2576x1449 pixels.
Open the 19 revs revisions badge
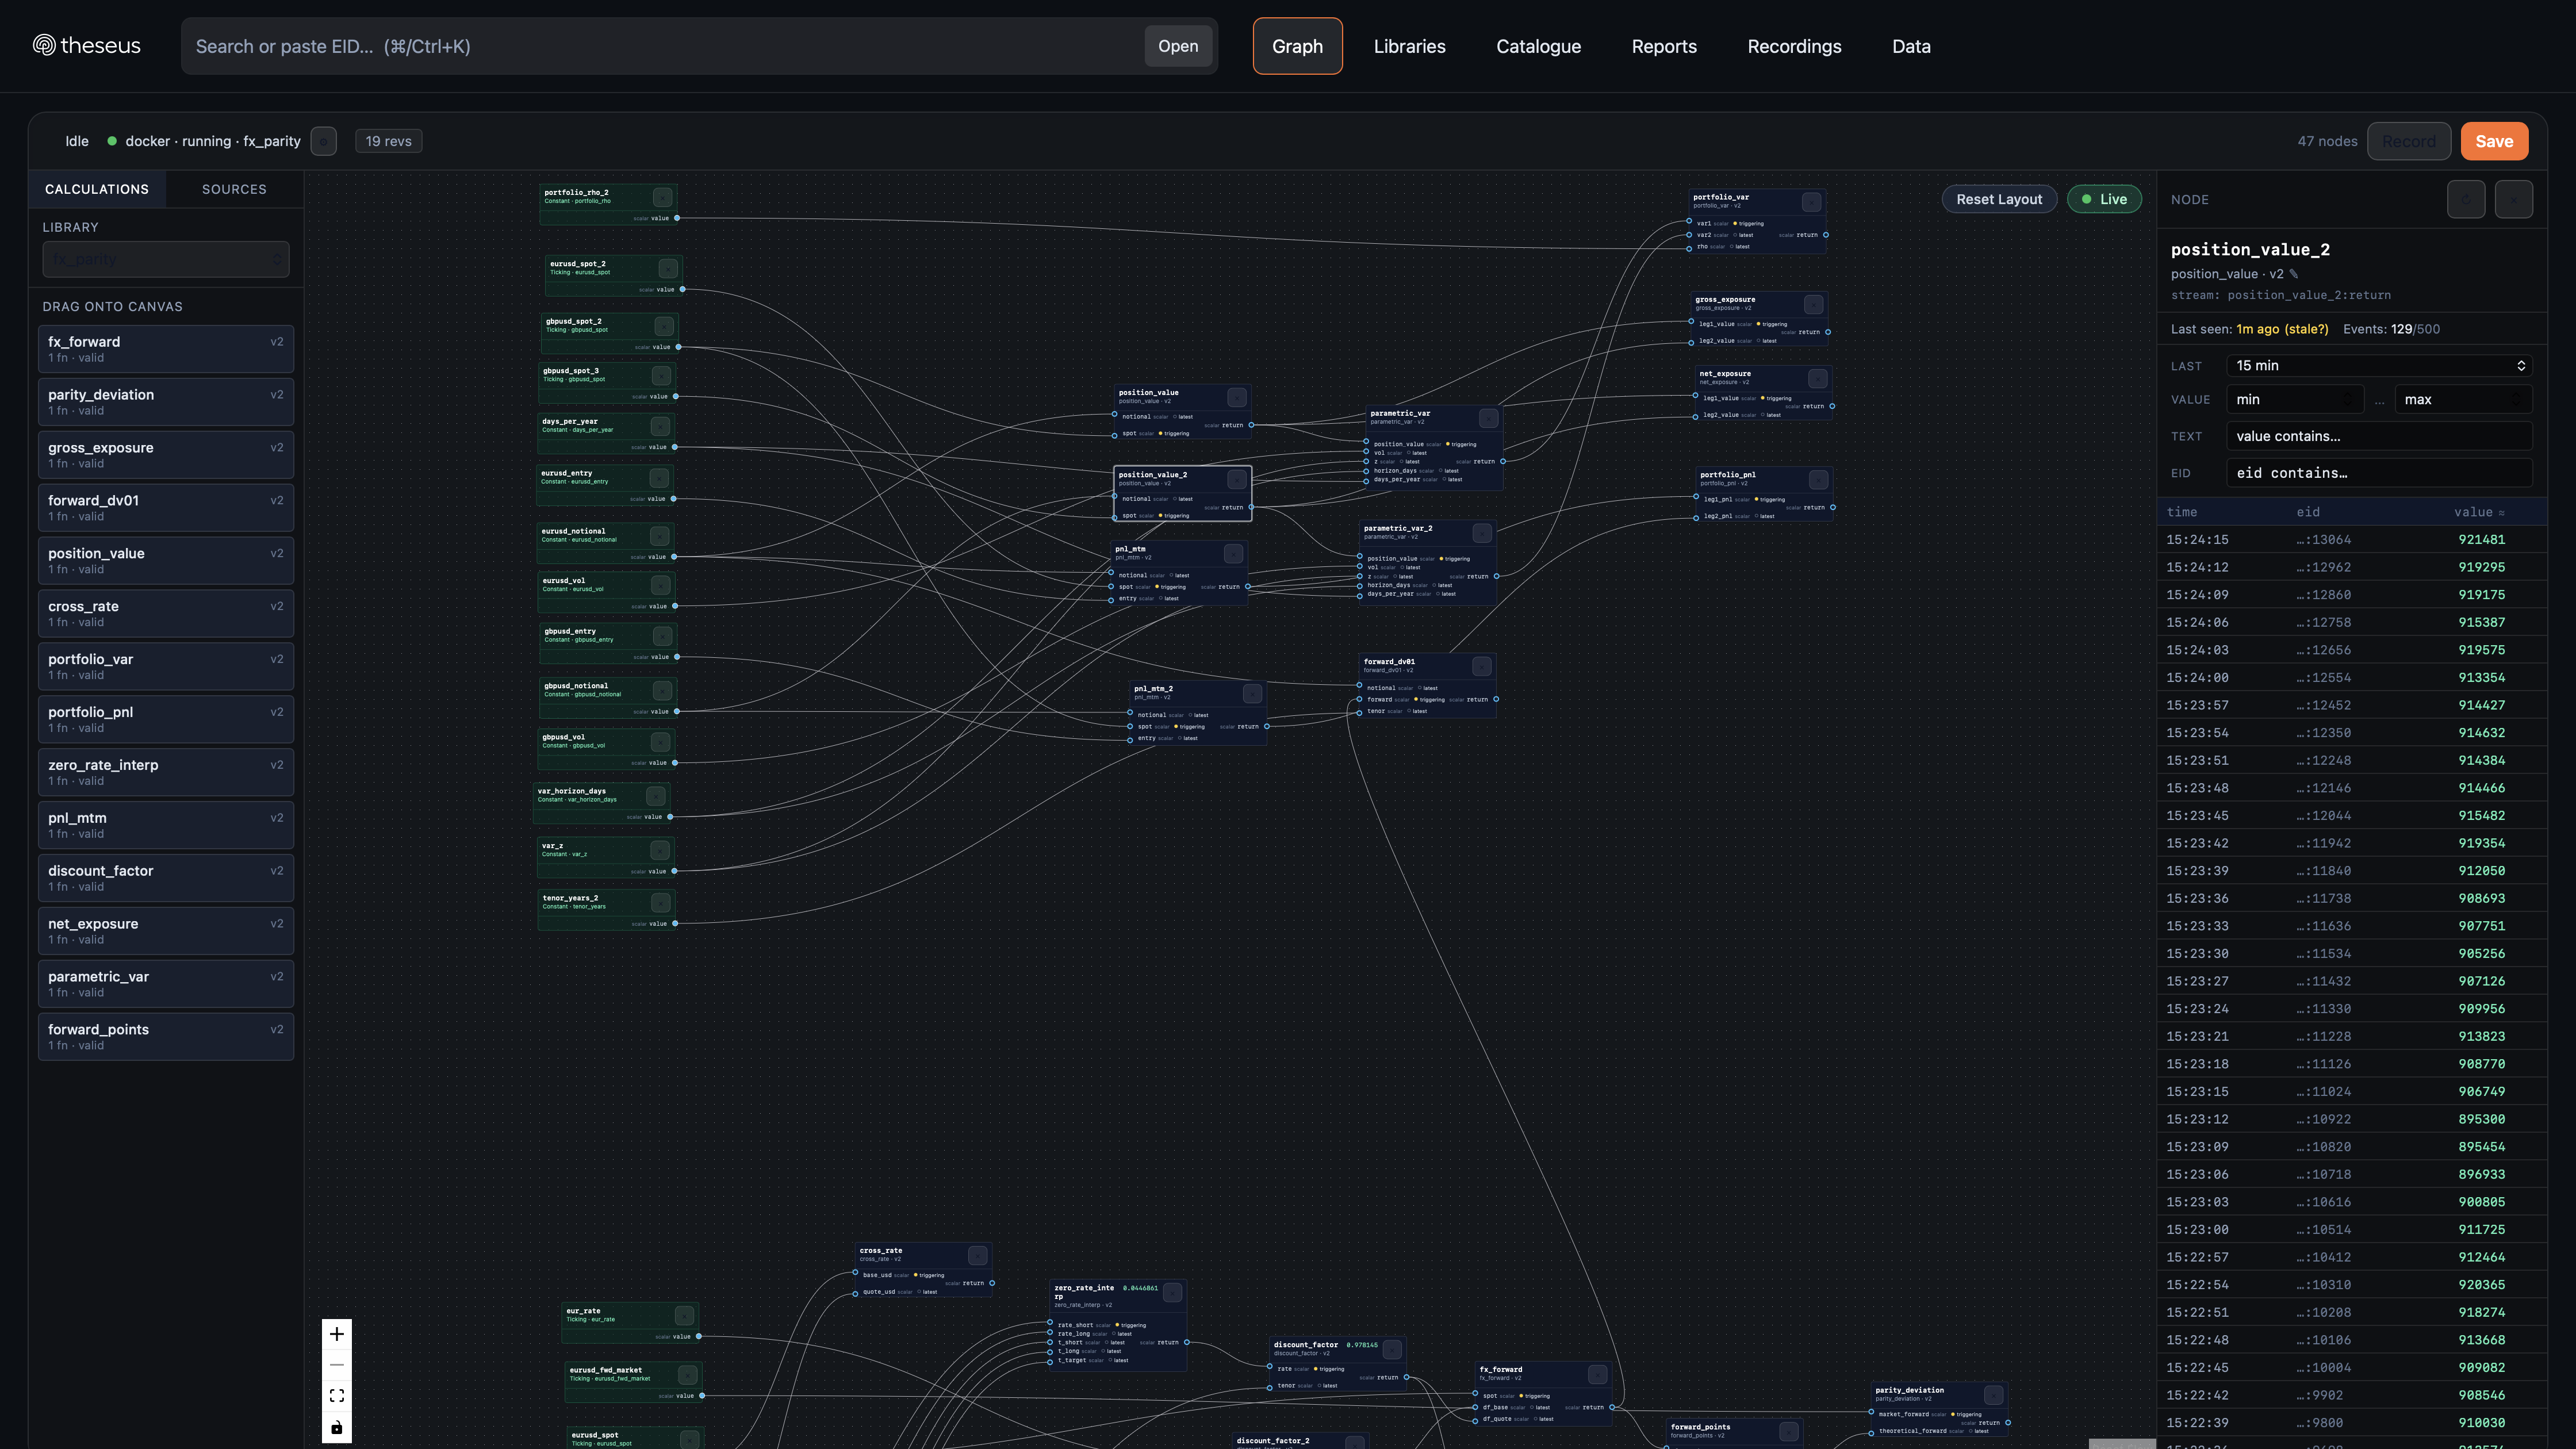pyautogui.click(x=388, y=141)
